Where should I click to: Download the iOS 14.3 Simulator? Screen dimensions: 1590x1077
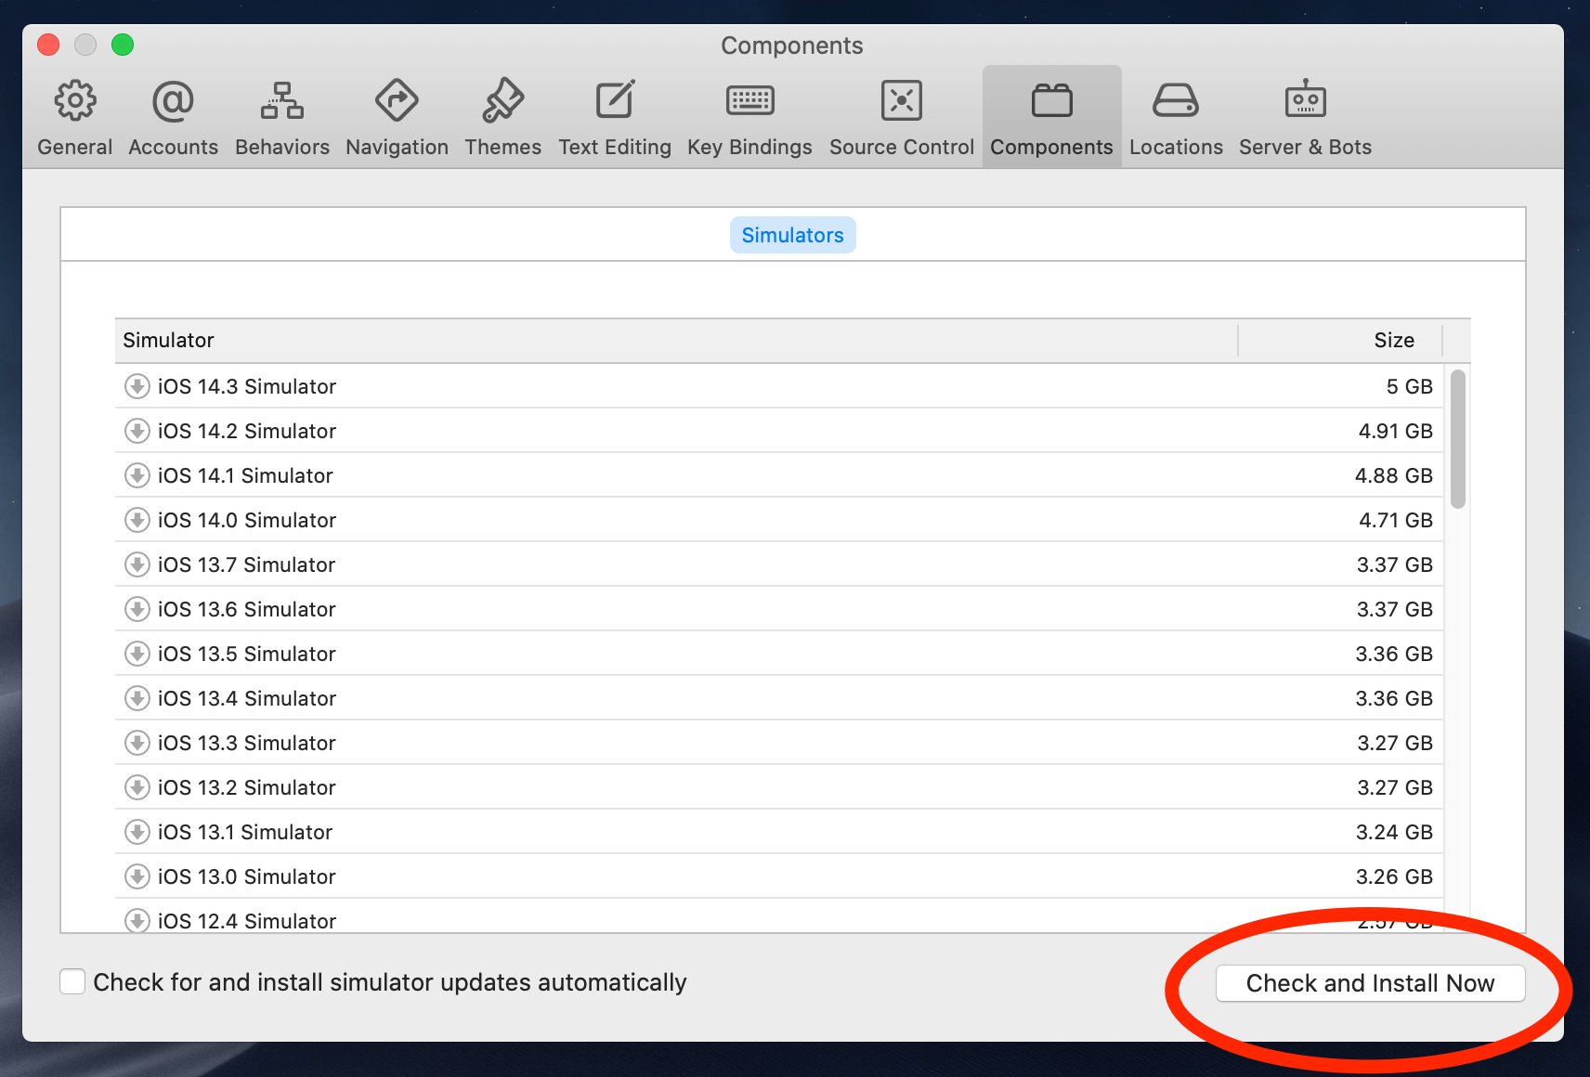(137, 386)
